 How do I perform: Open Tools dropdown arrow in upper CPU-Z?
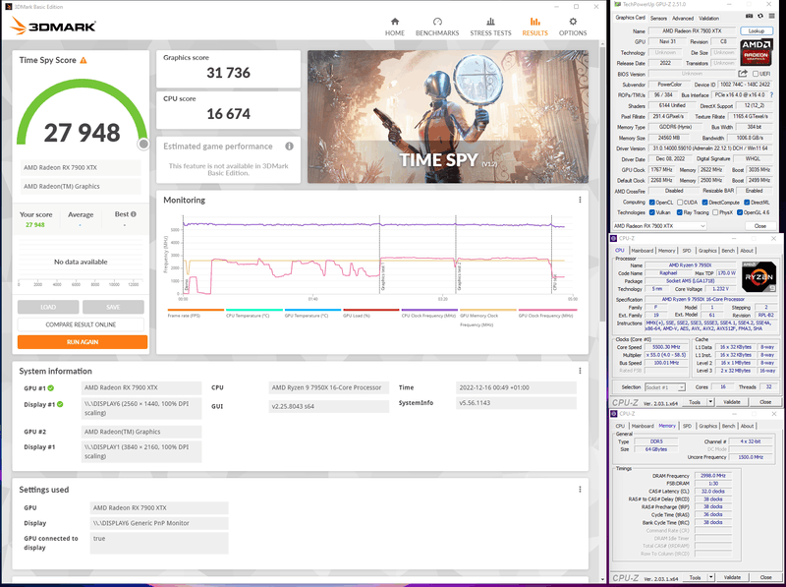(x=710, y=402)
